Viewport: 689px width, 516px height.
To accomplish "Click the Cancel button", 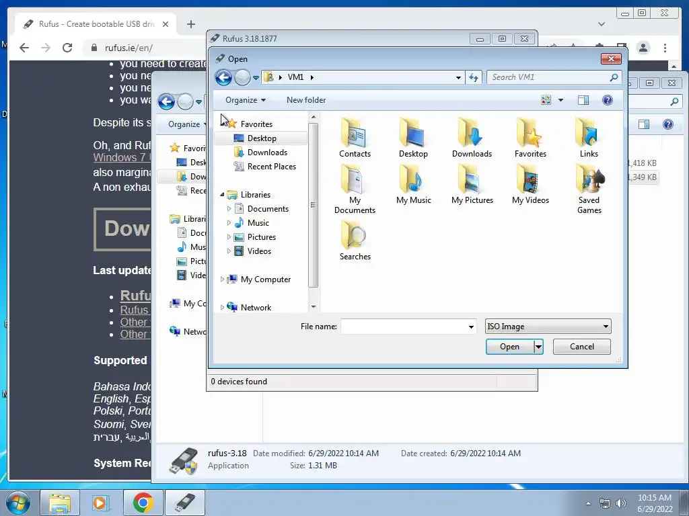I will point(582,347).
